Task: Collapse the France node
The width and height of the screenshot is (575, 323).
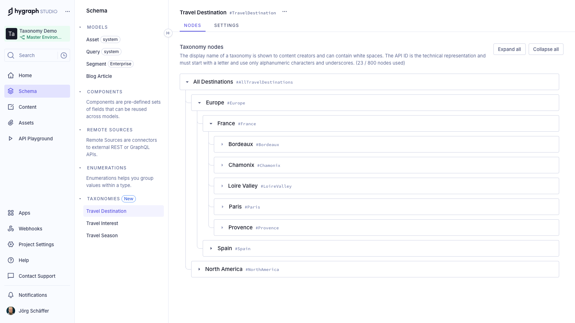Action: (x=211, y=123)
